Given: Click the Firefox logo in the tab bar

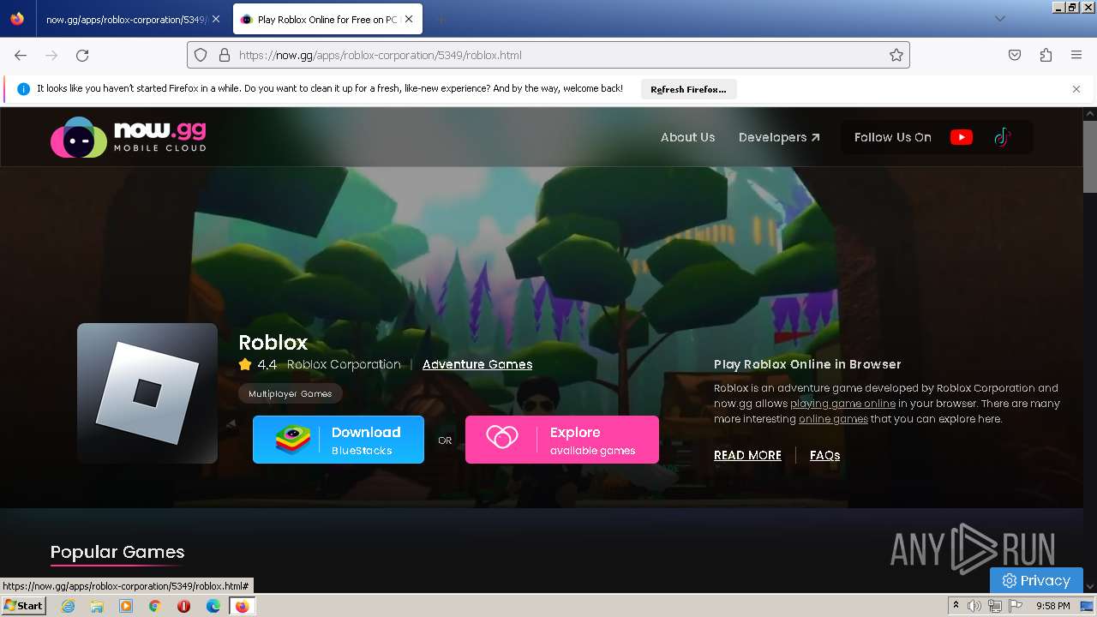Looking at the screenshot, I should [x=17, y=19].
